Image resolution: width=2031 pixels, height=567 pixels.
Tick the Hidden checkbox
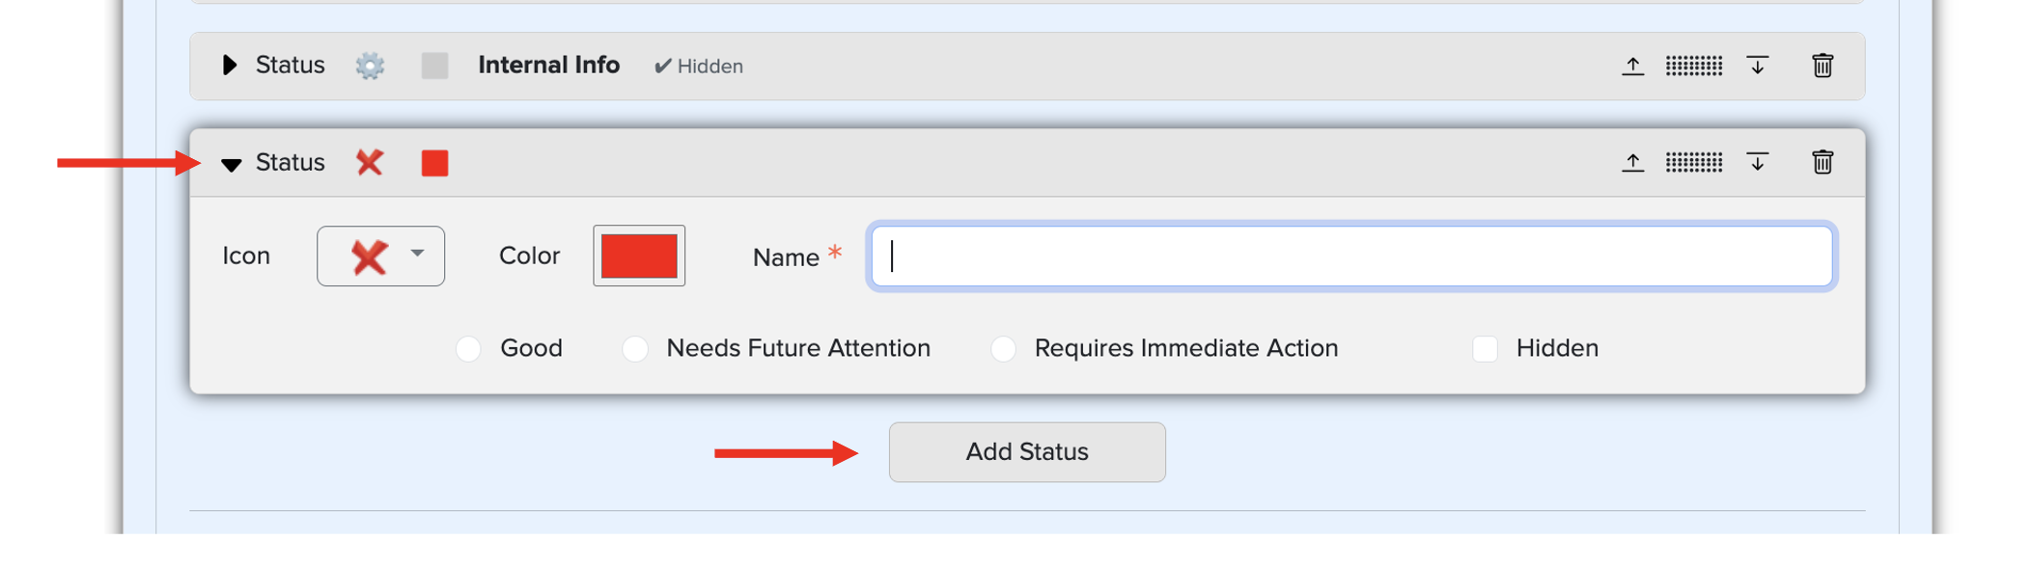point(1485,348)
